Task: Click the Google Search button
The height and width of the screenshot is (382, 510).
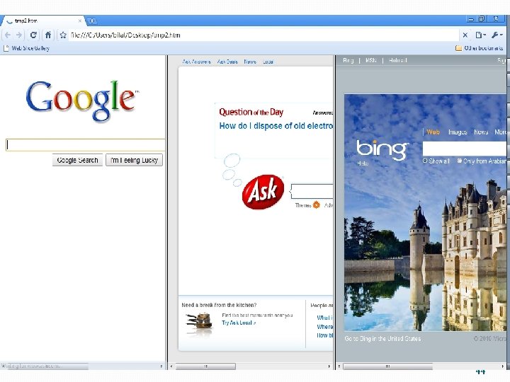Action: 77,160
